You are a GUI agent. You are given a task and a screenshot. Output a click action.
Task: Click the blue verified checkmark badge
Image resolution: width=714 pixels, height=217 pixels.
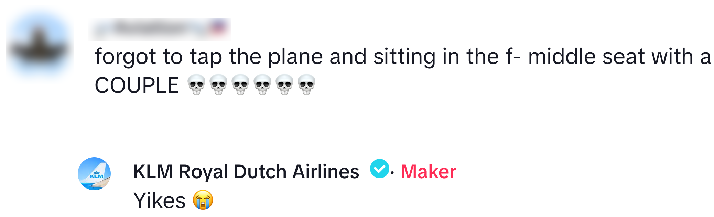coord(379,169)
